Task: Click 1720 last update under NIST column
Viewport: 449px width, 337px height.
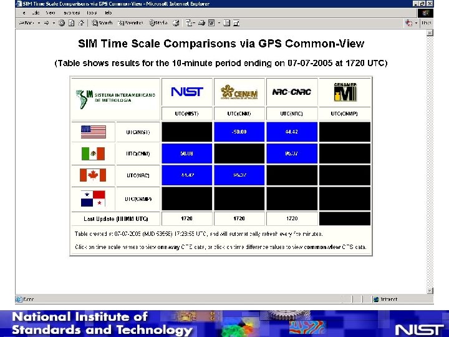Action: pyautogui.click(x=186, y=218)
